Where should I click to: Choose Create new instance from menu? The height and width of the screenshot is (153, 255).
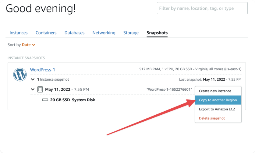tap(218, 91)
